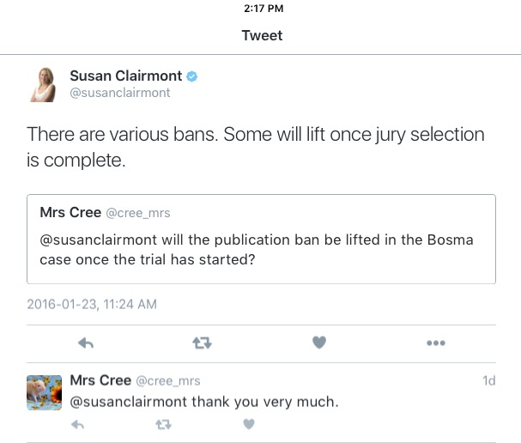Screen dimensions: 521x443
Task: Tap the 1d timestamp on the reply
Action: click(x=488, y=380)
